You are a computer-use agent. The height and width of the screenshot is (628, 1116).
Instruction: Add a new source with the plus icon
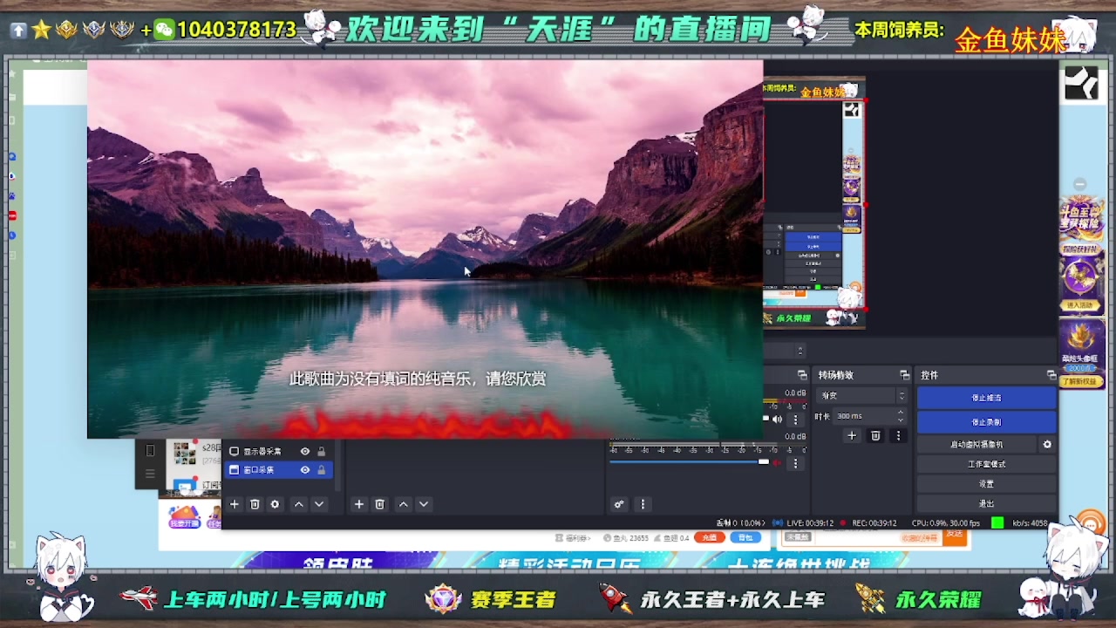tap(234, 504)
